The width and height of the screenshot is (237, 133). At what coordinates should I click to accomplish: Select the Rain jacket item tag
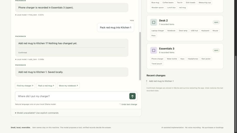coord(206,59)
